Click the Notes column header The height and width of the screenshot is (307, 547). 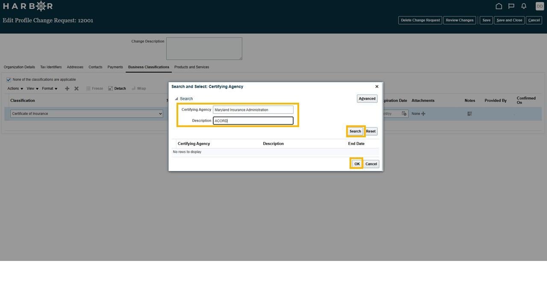click(470, 101)
